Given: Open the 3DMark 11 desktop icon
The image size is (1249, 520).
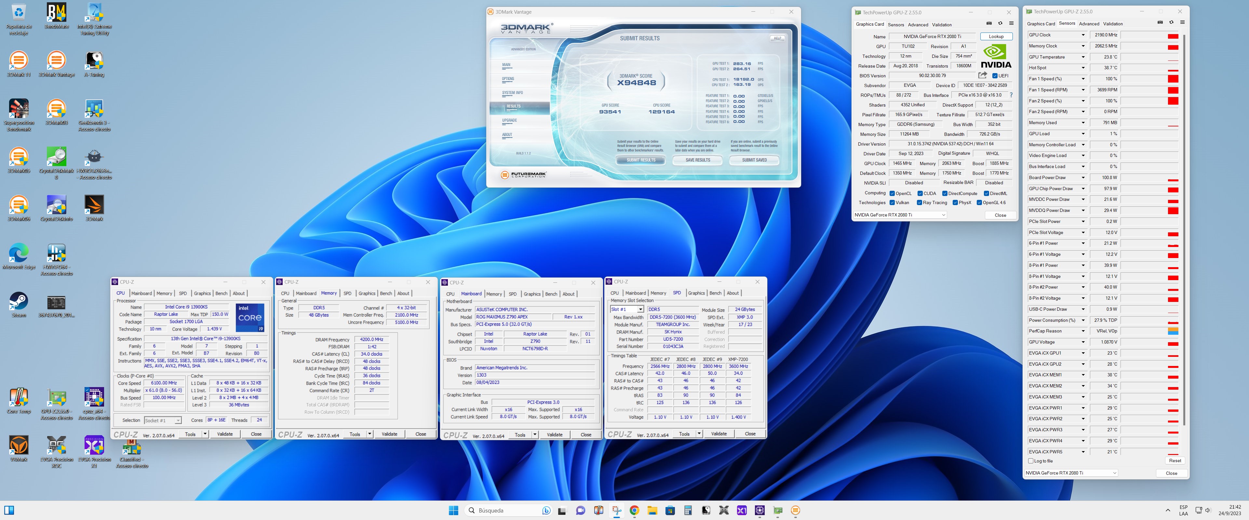Looking at the screenshot, I should (19, 64).
